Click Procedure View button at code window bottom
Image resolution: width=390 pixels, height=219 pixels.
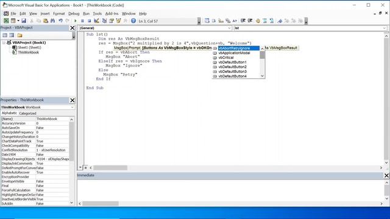pyautogui.click(x=80, y=168)
